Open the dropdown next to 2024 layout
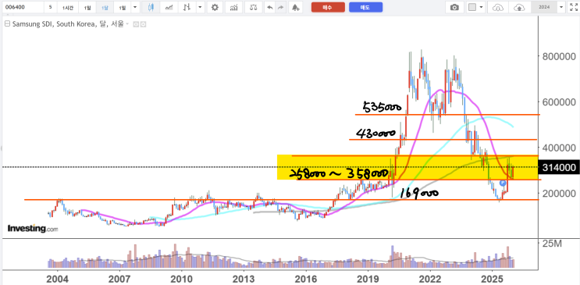The height and width of the screenshot is (285, 580). 562,7
